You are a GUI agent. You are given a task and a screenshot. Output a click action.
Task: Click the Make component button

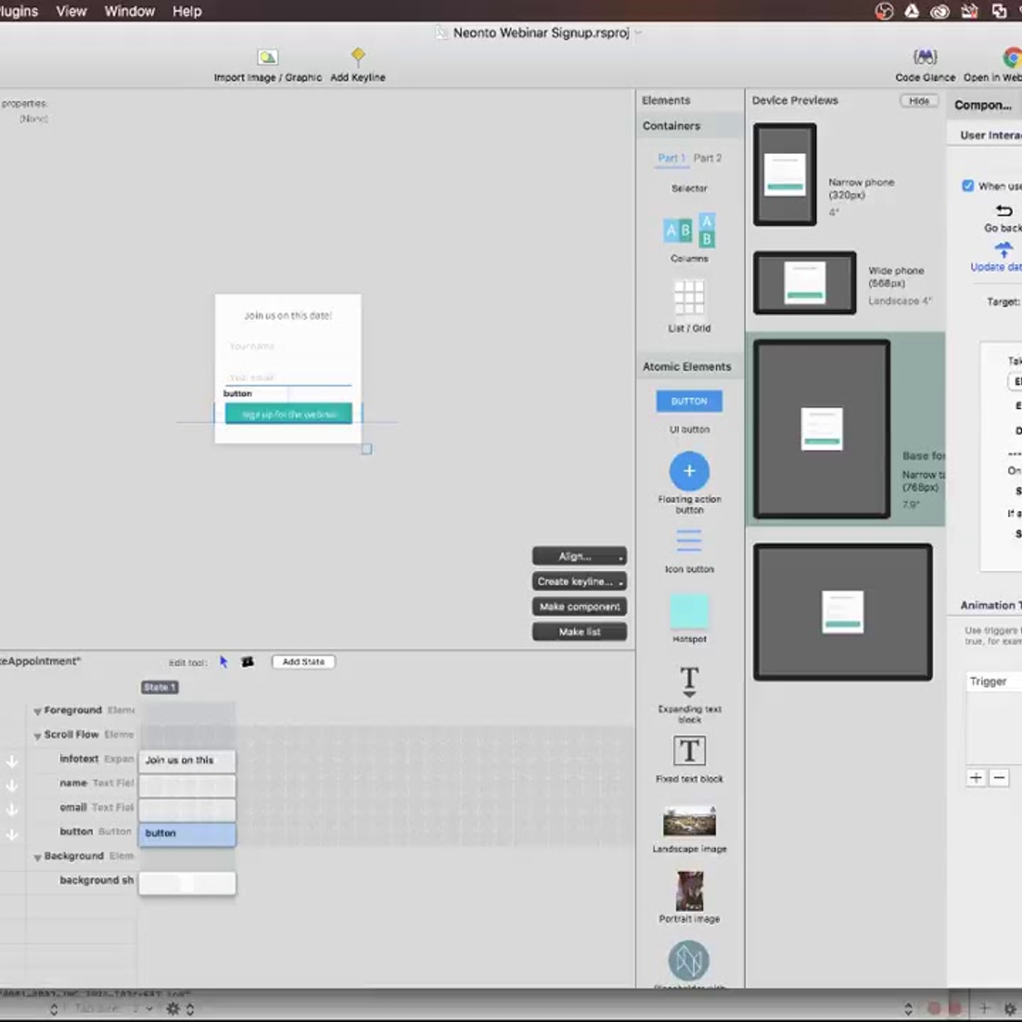click(579, 607)
